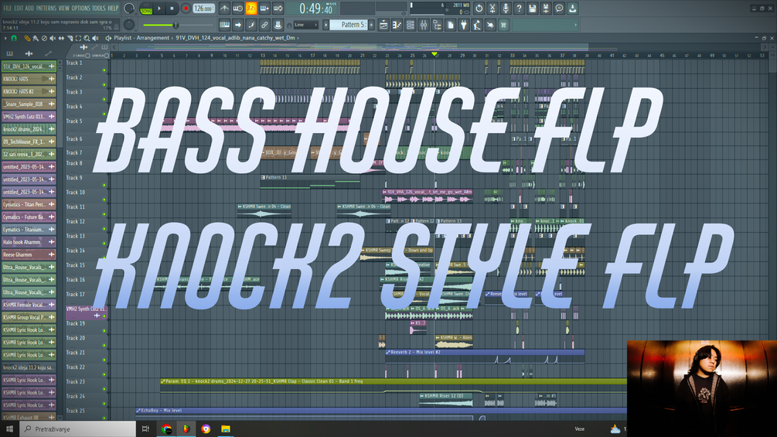This screenshot has height=437, width=777.
Task: Click the render/export audio icon
Action: point(546,9)
